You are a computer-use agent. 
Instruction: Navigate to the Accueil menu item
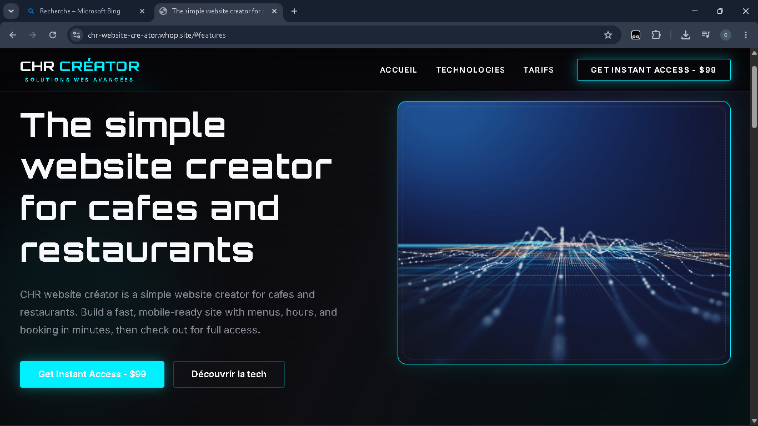click(x=398, y=70)
